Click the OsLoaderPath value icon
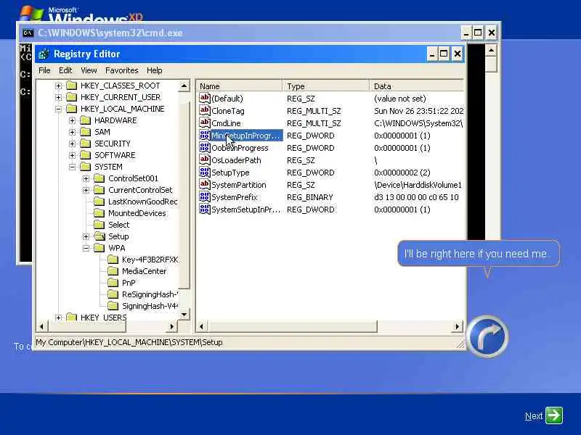This screenshot has height=435, width=581. [x=205, y=159]
